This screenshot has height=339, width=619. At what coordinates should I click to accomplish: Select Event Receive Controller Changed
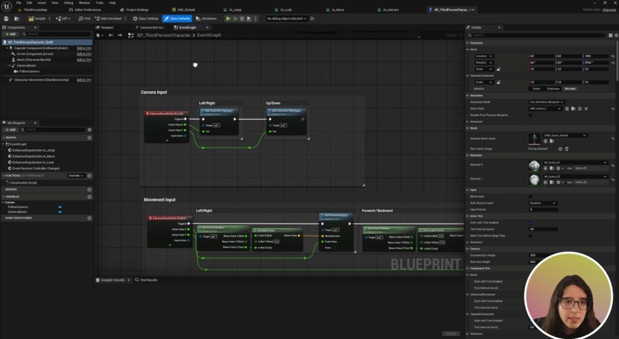(36, 169)
